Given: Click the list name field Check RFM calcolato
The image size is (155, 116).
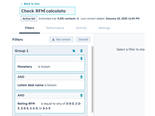Looking at the screenshot, I should point(47,11).
